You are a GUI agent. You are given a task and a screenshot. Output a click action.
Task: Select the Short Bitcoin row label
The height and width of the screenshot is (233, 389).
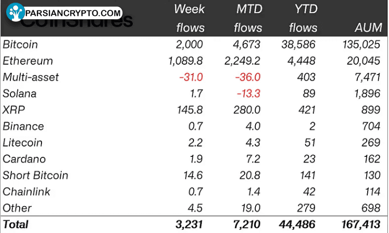pyautogui.click(x=35, y=176)
